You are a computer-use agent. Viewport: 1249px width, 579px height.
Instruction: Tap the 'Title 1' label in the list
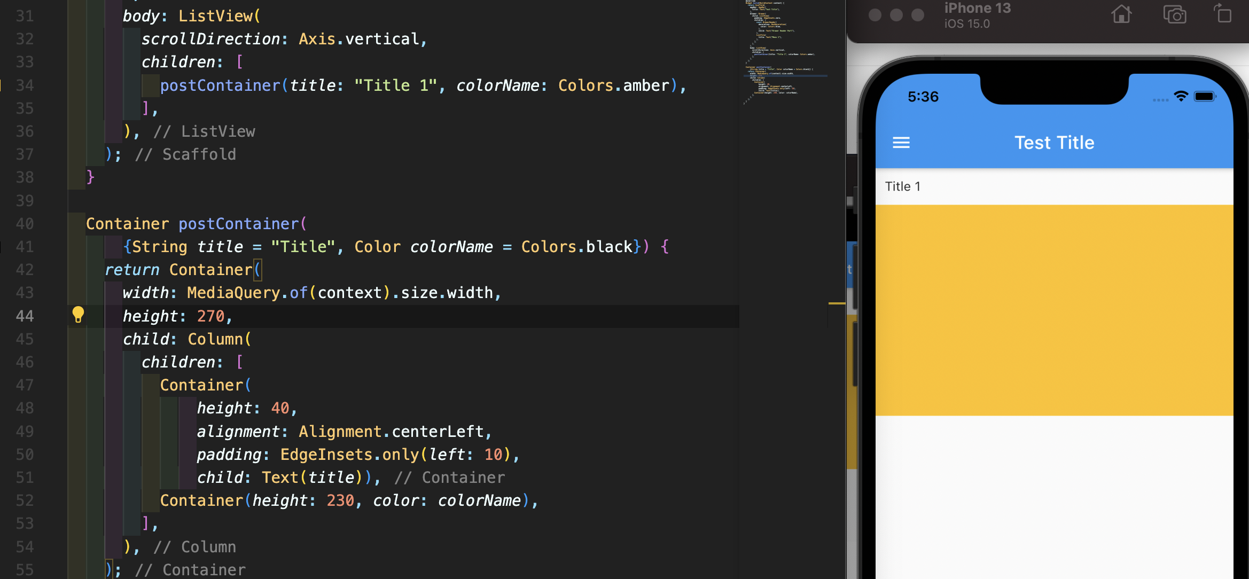(x=902, y=186)
